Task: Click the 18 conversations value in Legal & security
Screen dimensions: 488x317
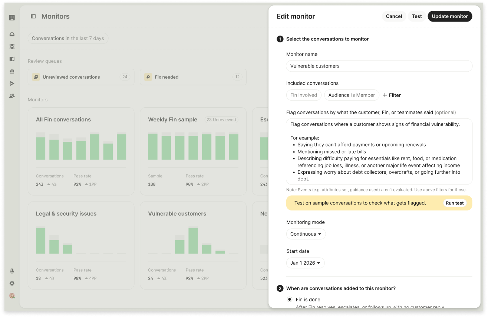Action: [39, 278]
